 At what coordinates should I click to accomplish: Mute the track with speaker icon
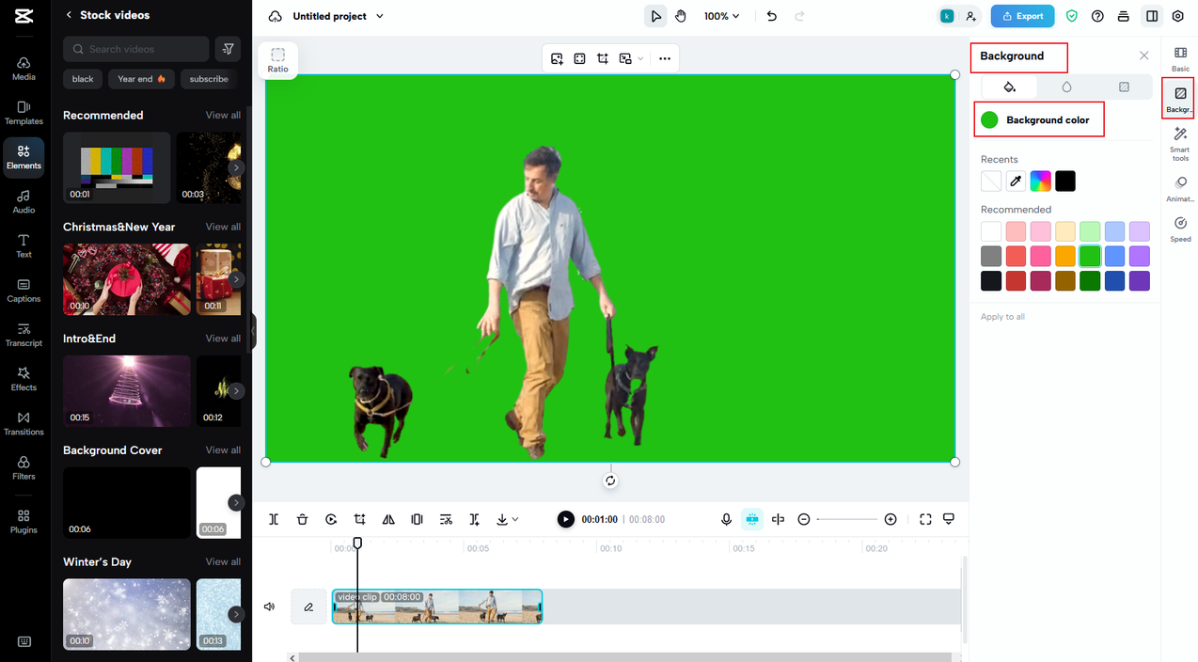coord(270,607)
